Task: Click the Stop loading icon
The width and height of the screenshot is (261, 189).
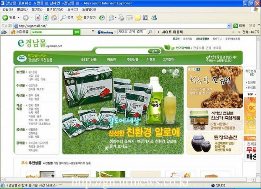Action: point(38,18)
